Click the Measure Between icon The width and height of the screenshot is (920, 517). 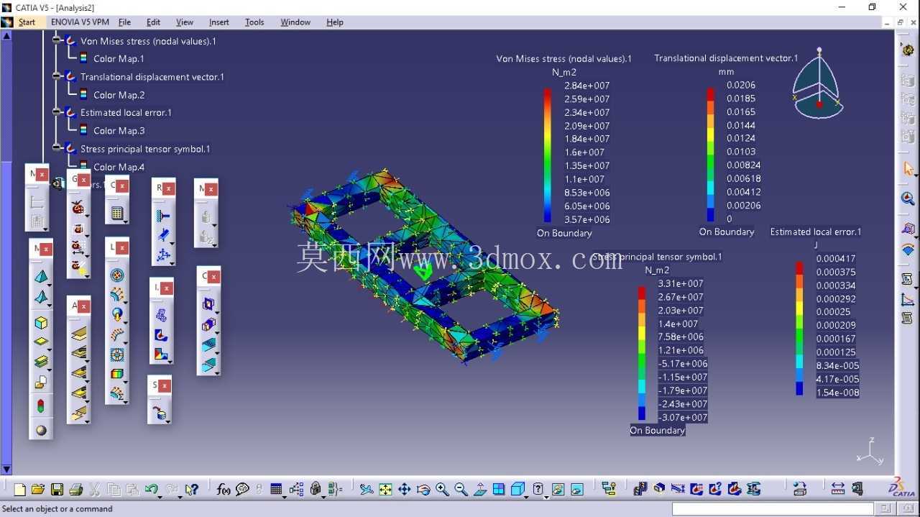coord(838,490)
